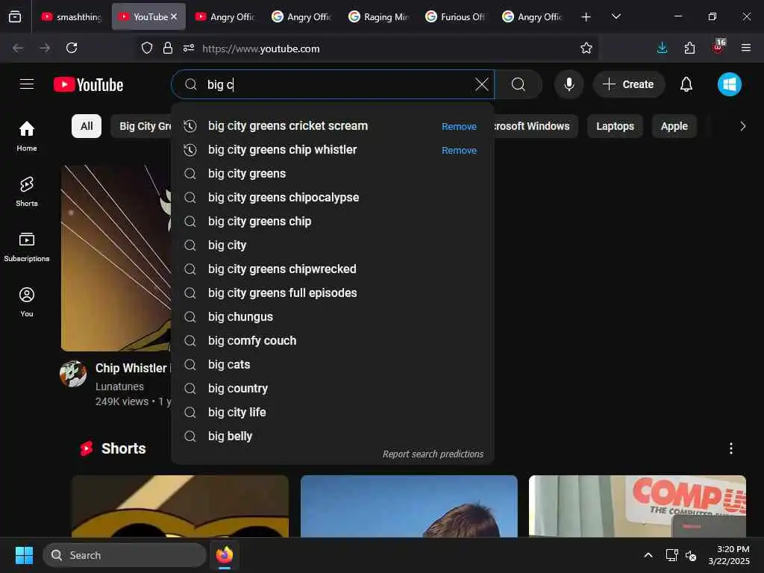The image size is (764, 573).
Task: Open Firefox View at the tab bar's start
Action: click(15, 16)
